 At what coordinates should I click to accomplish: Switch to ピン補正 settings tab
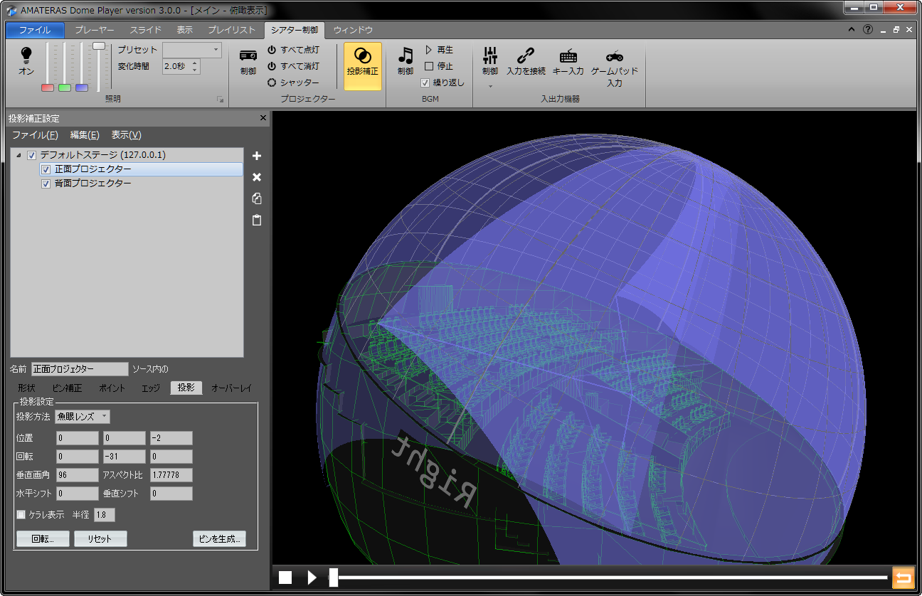(x=68, y=388)
